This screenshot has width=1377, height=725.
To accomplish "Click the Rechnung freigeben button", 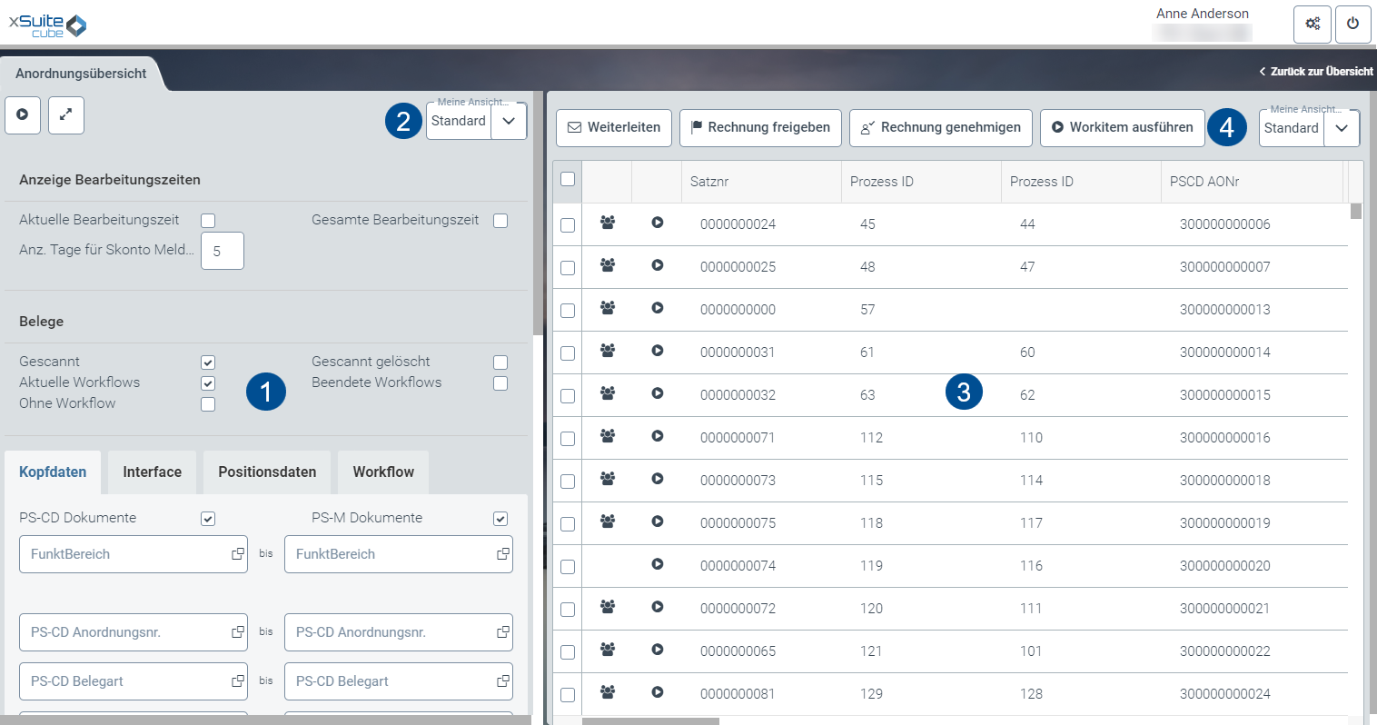I will click(x=760, y=128).
